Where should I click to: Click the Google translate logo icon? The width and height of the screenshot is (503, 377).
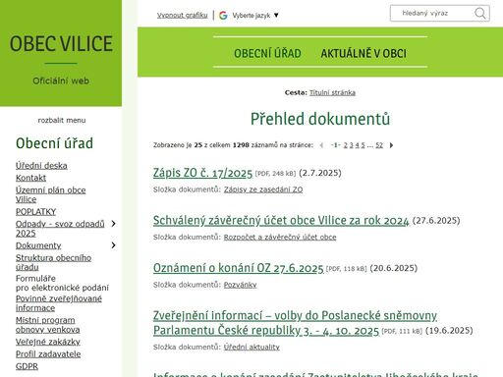[x=223, y=16]
